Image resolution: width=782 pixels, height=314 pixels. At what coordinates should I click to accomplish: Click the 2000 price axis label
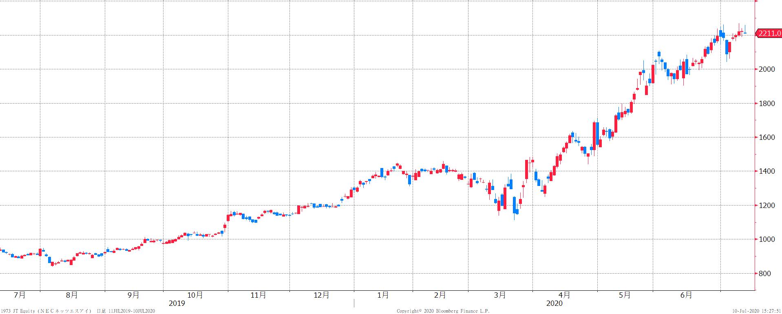[767, 69]
